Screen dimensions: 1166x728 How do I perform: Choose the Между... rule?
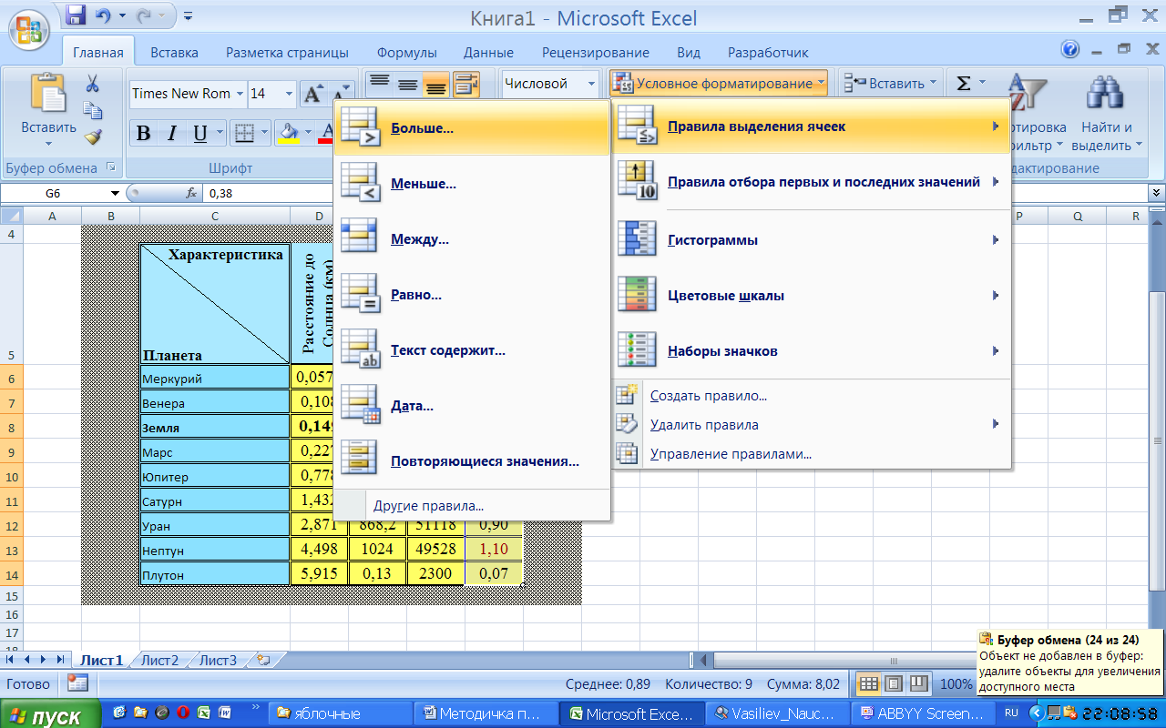471,239
